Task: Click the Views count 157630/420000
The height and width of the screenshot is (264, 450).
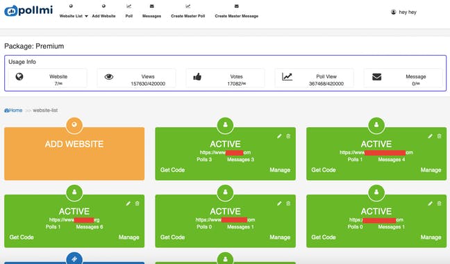Action: coord(148,84)
